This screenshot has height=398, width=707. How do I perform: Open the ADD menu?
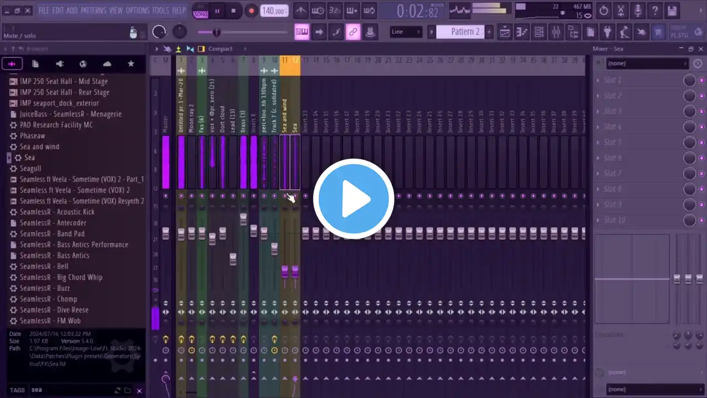tap(72, 11)
